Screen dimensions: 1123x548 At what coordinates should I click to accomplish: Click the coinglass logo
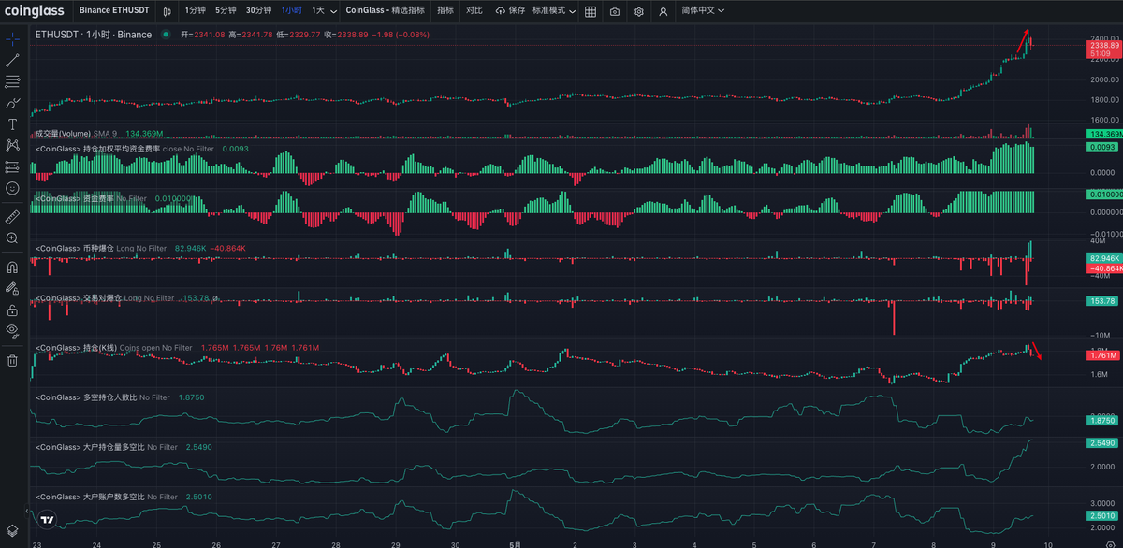click(x=35, y=11)
